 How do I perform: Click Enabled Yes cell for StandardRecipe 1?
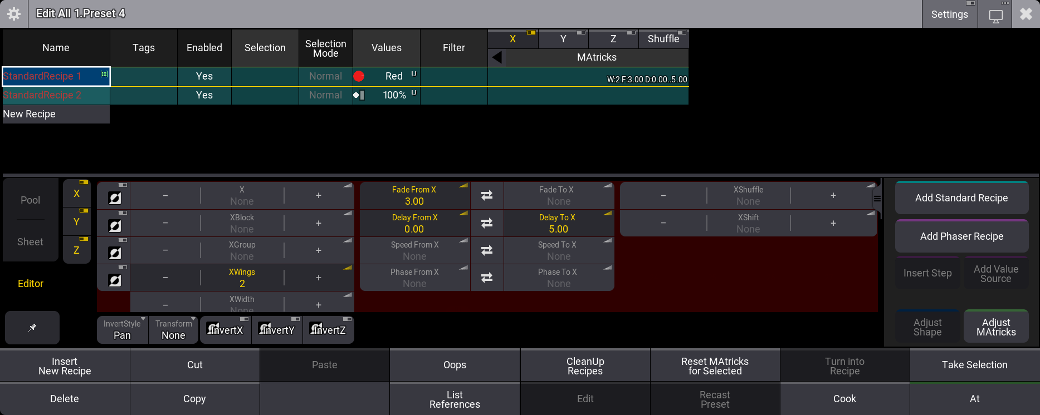[x=204, y=76]
